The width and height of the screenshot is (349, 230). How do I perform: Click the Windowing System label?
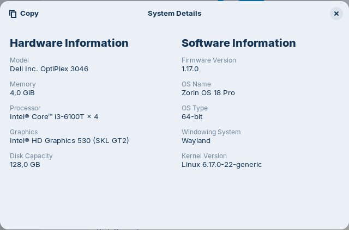click(x=211, y=132)
